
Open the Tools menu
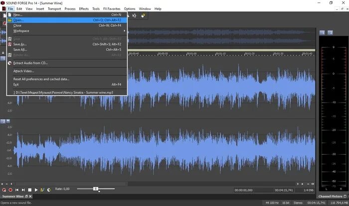tap(96, 8)
